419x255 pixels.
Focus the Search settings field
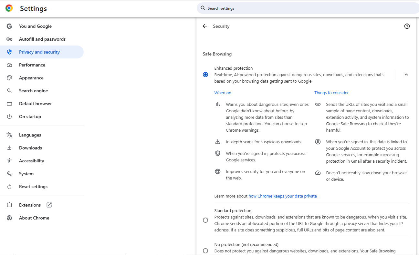click(x=308, y=8)
